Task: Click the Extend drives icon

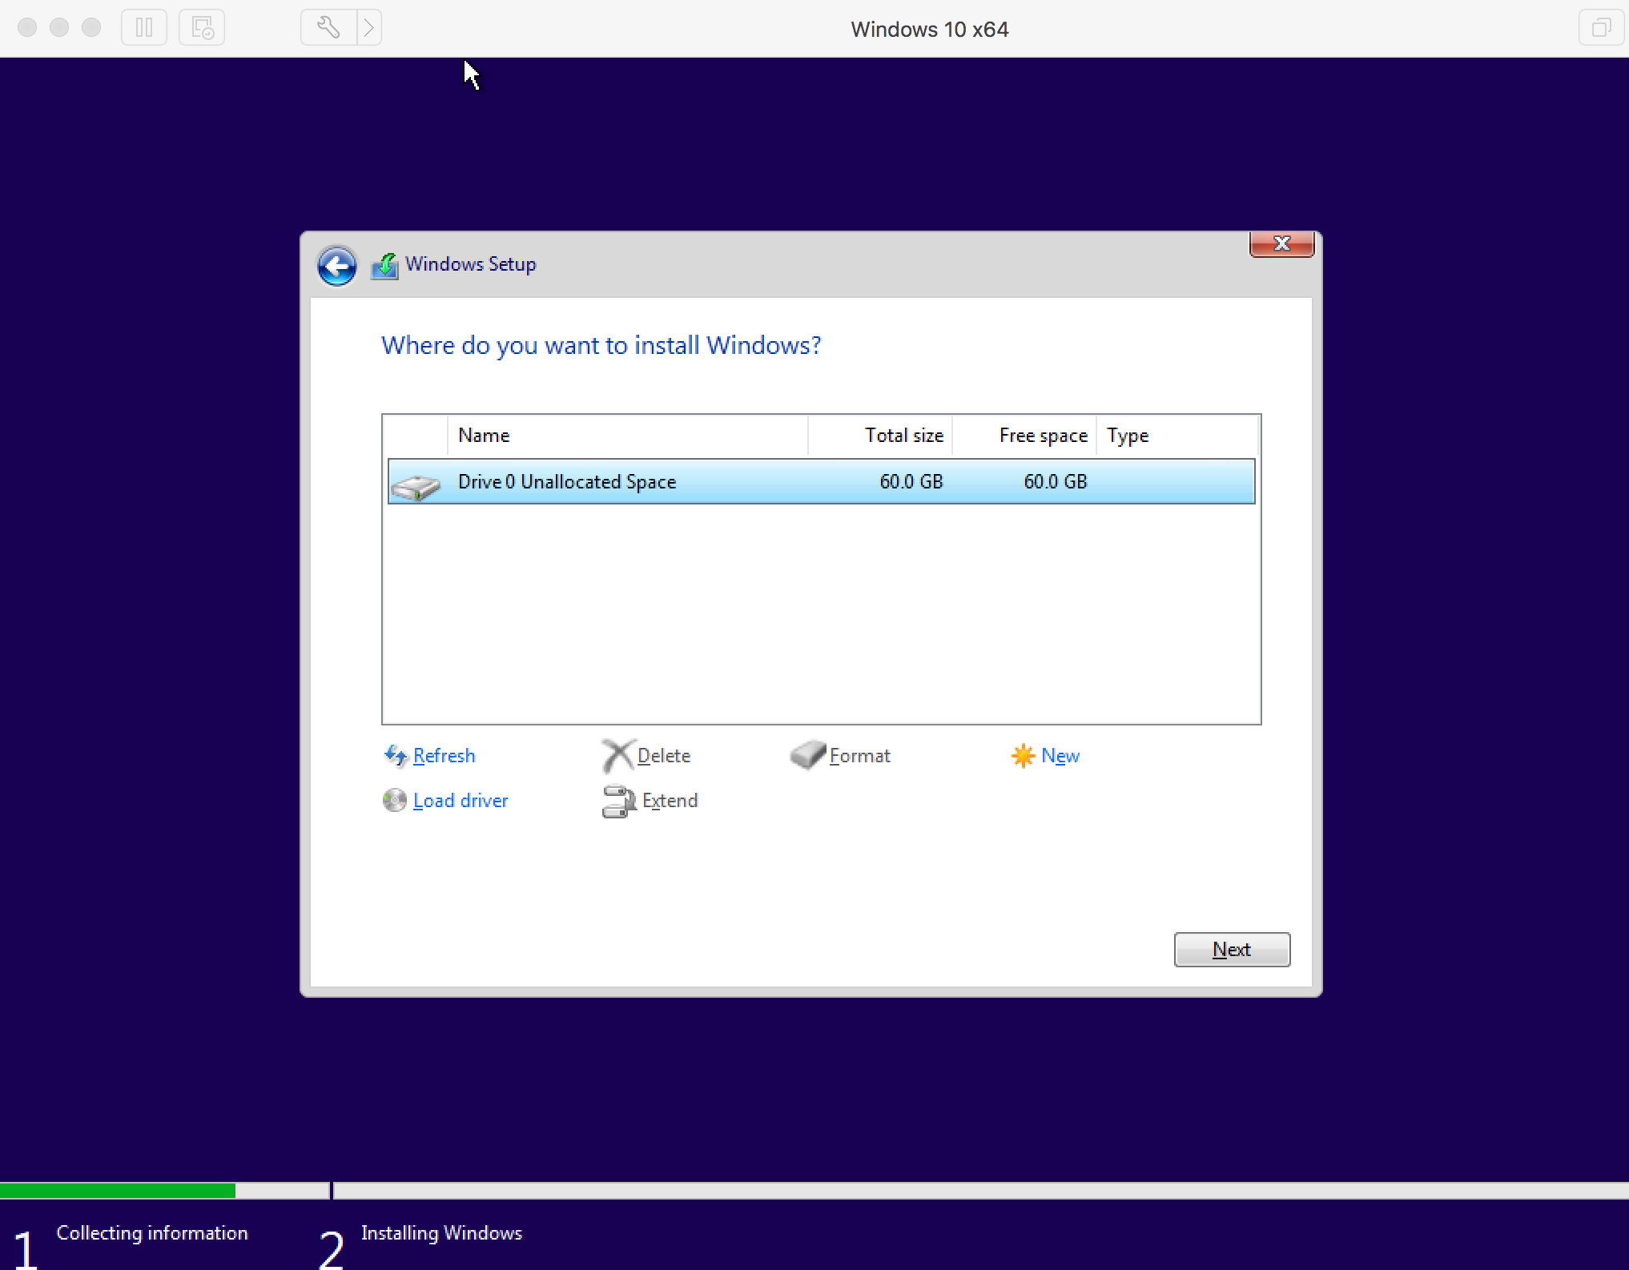Action: pos(618,802)
